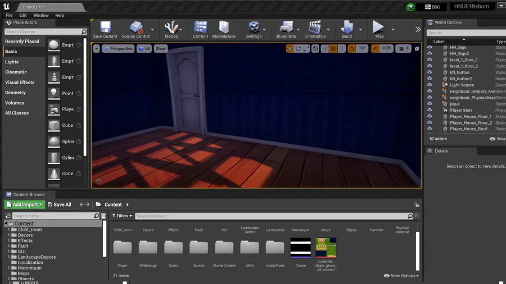Select the Point Light actor icon
506x284 pixels.
(54, 93)
